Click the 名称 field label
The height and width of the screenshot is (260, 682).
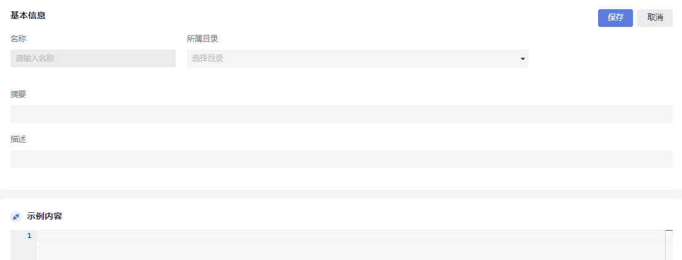[18, 39]
